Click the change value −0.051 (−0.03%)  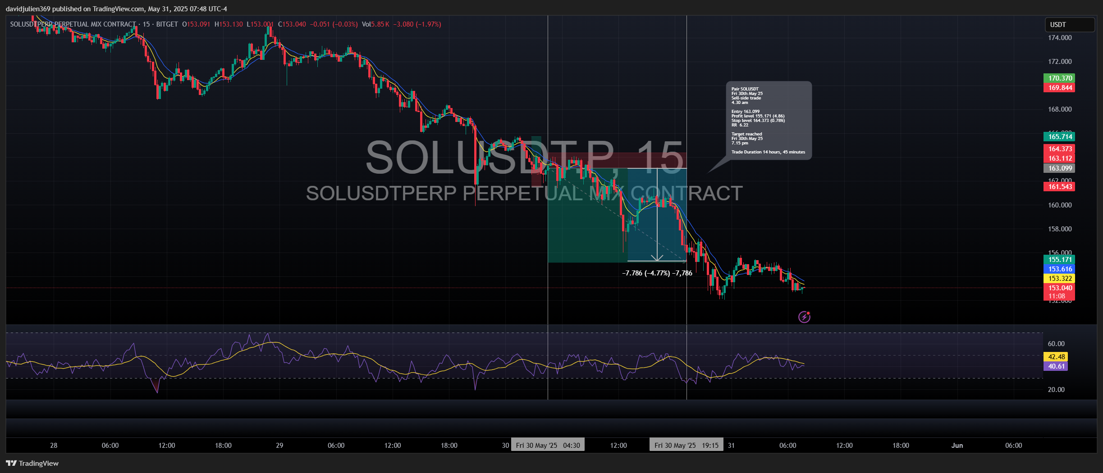(334, 24)
